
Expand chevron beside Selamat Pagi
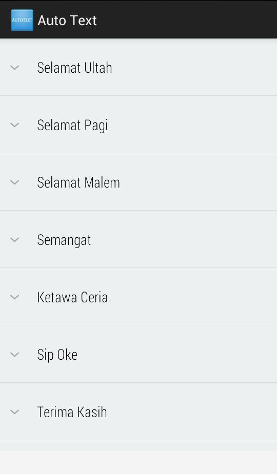click(14, 125)
